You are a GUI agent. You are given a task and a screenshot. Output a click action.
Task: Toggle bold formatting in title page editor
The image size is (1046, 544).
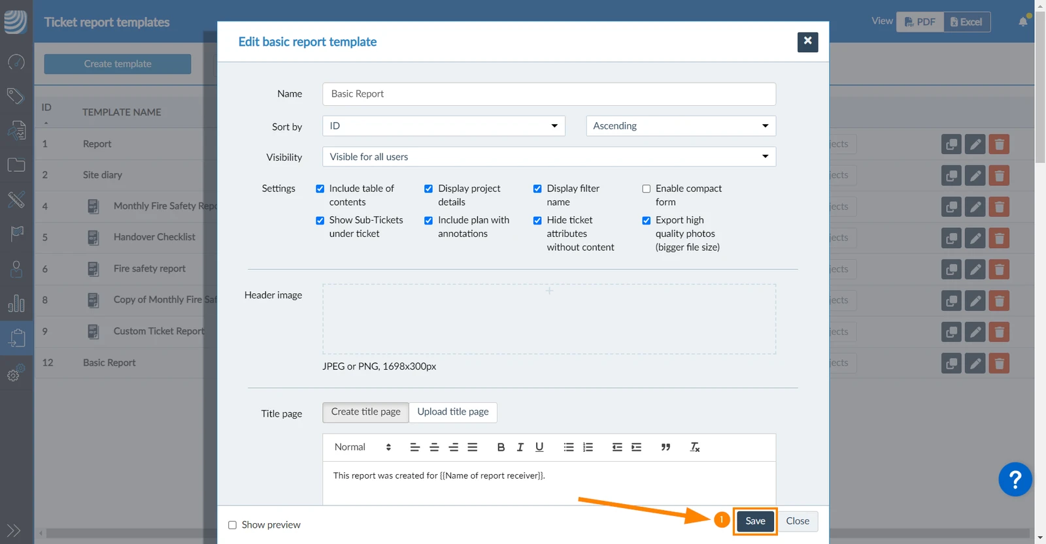pyautogui.click(x=501, y=447)
